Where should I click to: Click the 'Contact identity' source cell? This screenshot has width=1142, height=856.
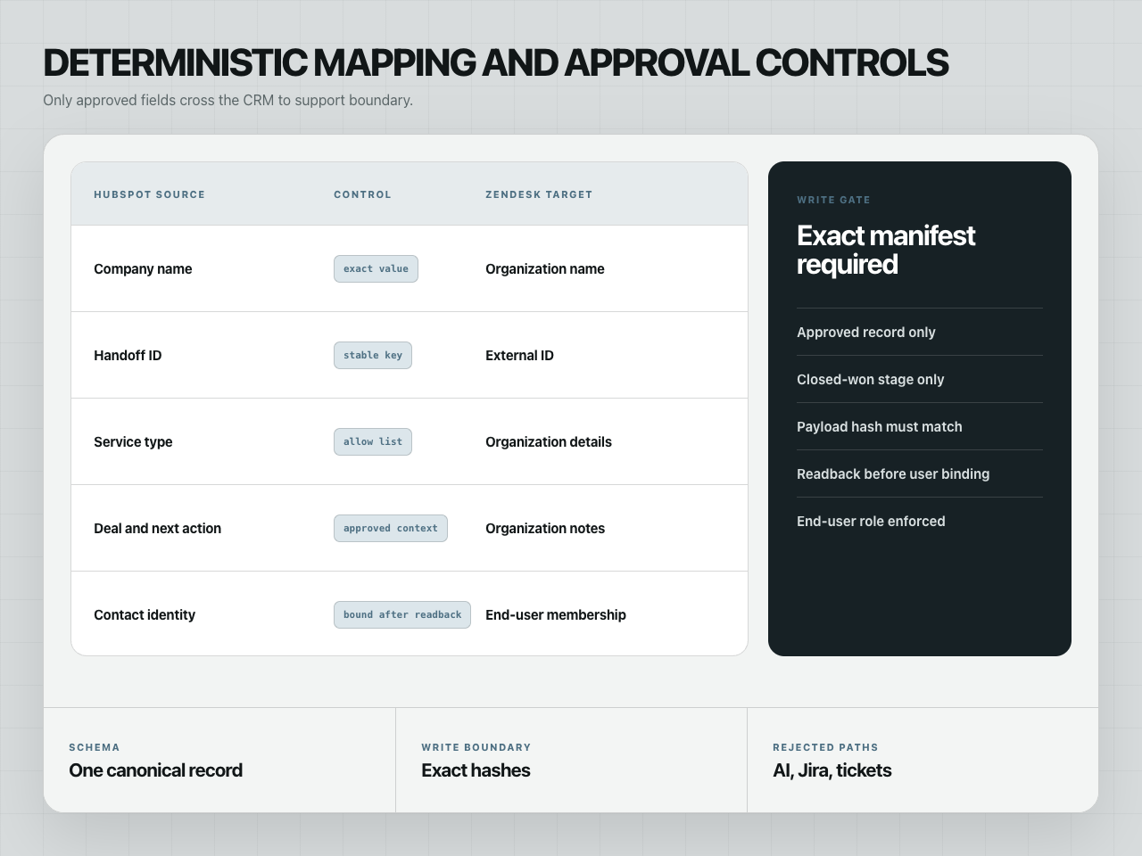coord(145,614)
